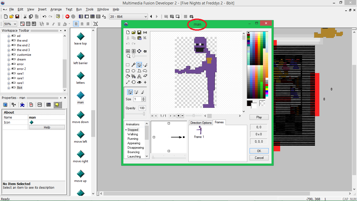The width and height of the screenshot is (357, 201).
Task: Open the yellow Help question-mark toolbar icon
Action: [58, 16]
